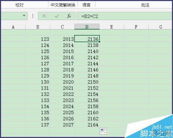Viewport: 173px width, 138px height.
Task: Select cell containing 2144
Action: click(87, 63)
